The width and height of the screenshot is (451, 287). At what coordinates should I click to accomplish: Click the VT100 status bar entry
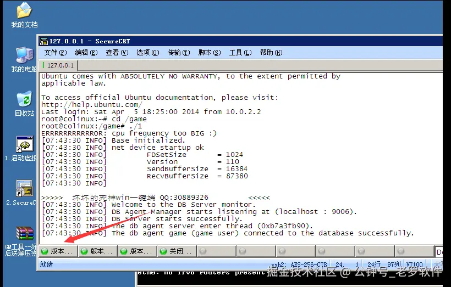tap(415, 265)
